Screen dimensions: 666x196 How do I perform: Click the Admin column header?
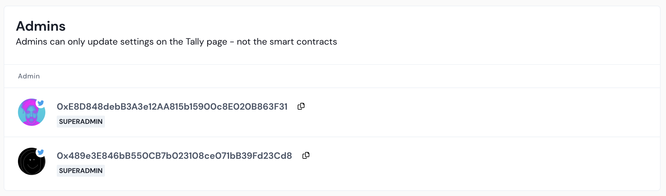[29, 76]
